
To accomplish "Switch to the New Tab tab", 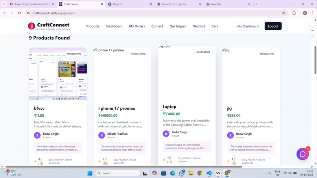I will tap(228, 4).
